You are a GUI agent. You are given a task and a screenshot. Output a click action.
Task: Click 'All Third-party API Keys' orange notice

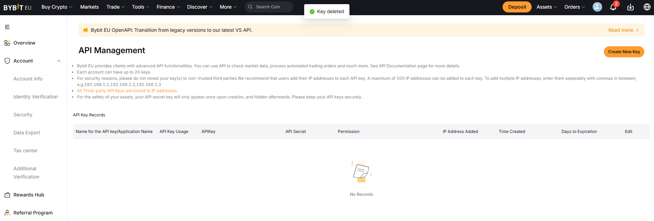[127, 91]
